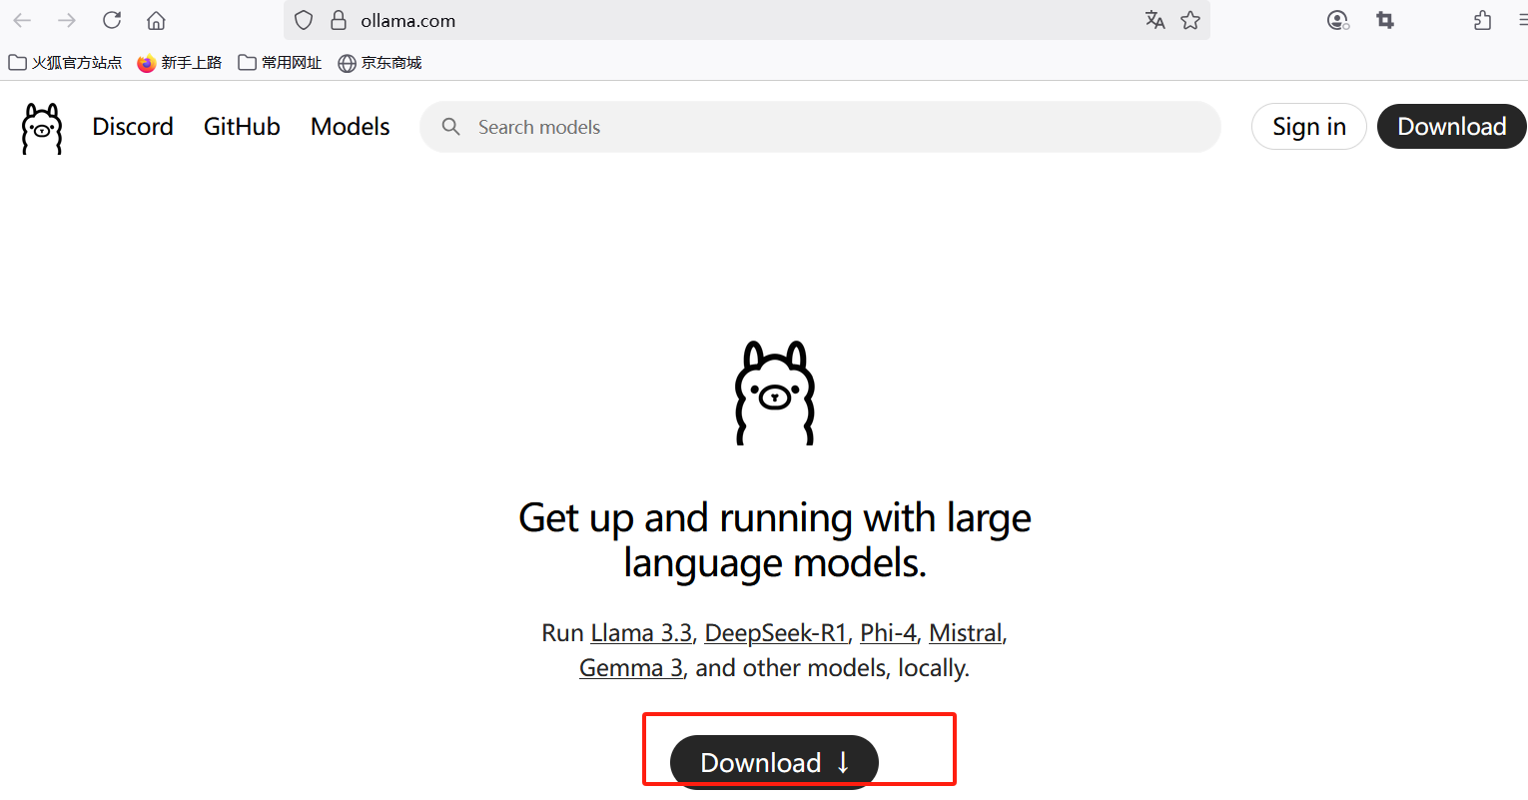Click the search magnifier icon
The width and height of the screenshot is (1528, 800).
click(x=451, y=127)
